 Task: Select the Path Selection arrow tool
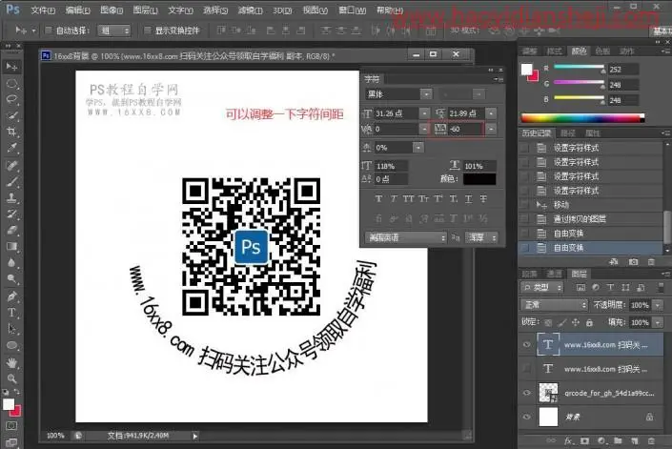pyautogui.click(x=11, y=329)
